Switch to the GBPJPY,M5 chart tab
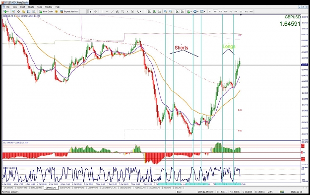The width and height of the screenshot is (310, 195). pos(79,188)
